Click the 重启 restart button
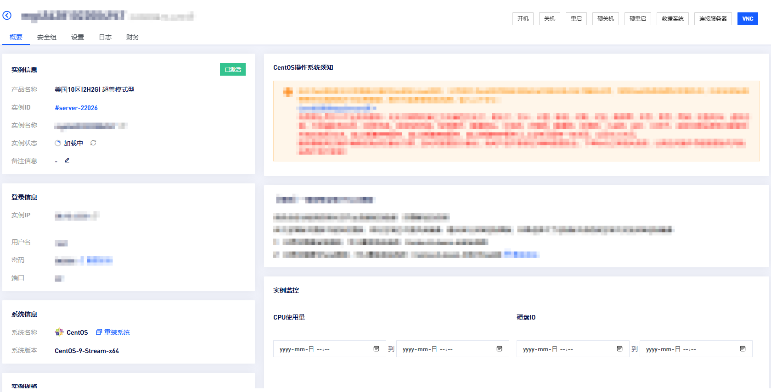This screenshot has width=771, height=392. pyautogui.click(x=576, y=19)
